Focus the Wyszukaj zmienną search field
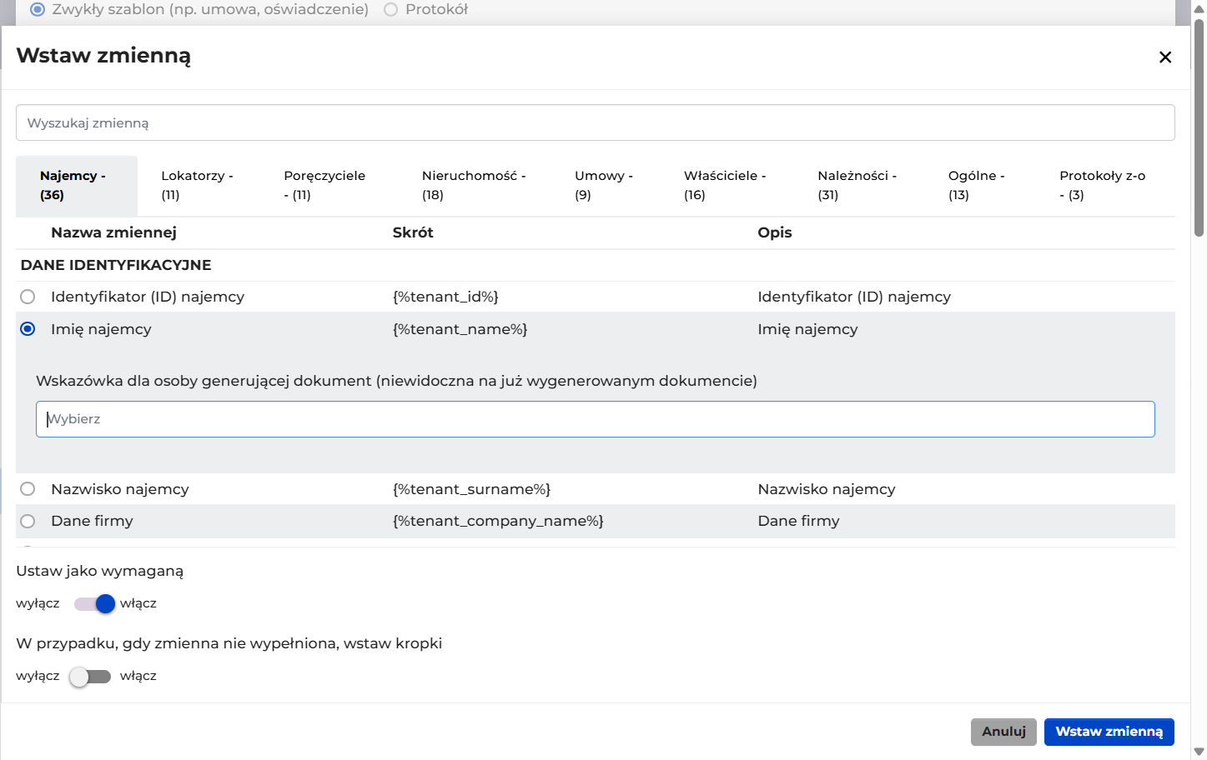Screen dimensions: 1207x760 [x=595, y=122]
